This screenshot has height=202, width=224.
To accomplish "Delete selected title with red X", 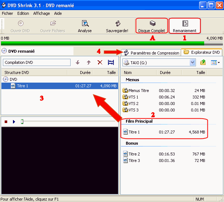I will coord(100,62).
